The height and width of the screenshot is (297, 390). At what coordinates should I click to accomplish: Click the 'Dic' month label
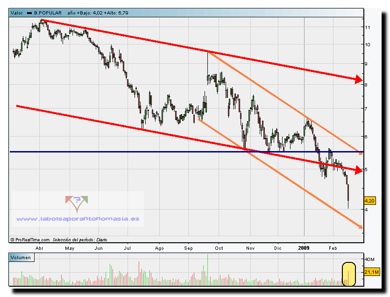tap(277, 248)
